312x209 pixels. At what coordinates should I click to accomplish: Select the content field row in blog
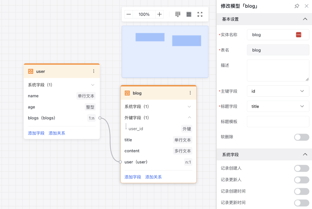pos(158,151)
